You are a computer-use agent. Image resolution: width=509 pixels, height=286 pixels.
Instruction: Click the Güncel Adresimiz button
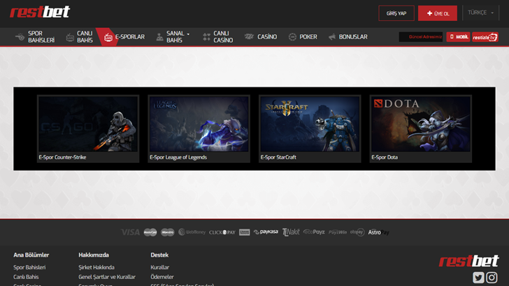point(421,37)
